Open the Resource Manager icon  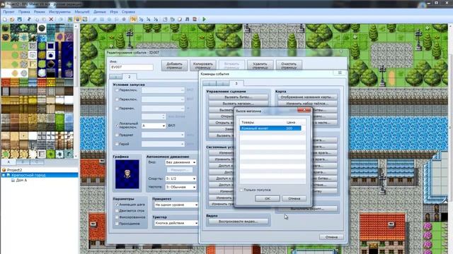click(173, 19)
